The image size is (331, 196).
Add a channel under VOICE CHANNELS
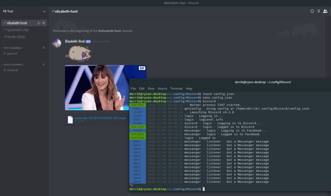pyautogui.click(x=43, y=65)
